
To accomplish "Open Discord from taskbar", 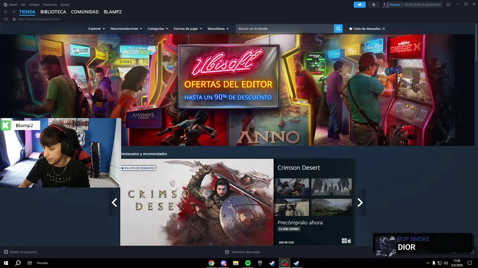I will [x=224, y=263].
